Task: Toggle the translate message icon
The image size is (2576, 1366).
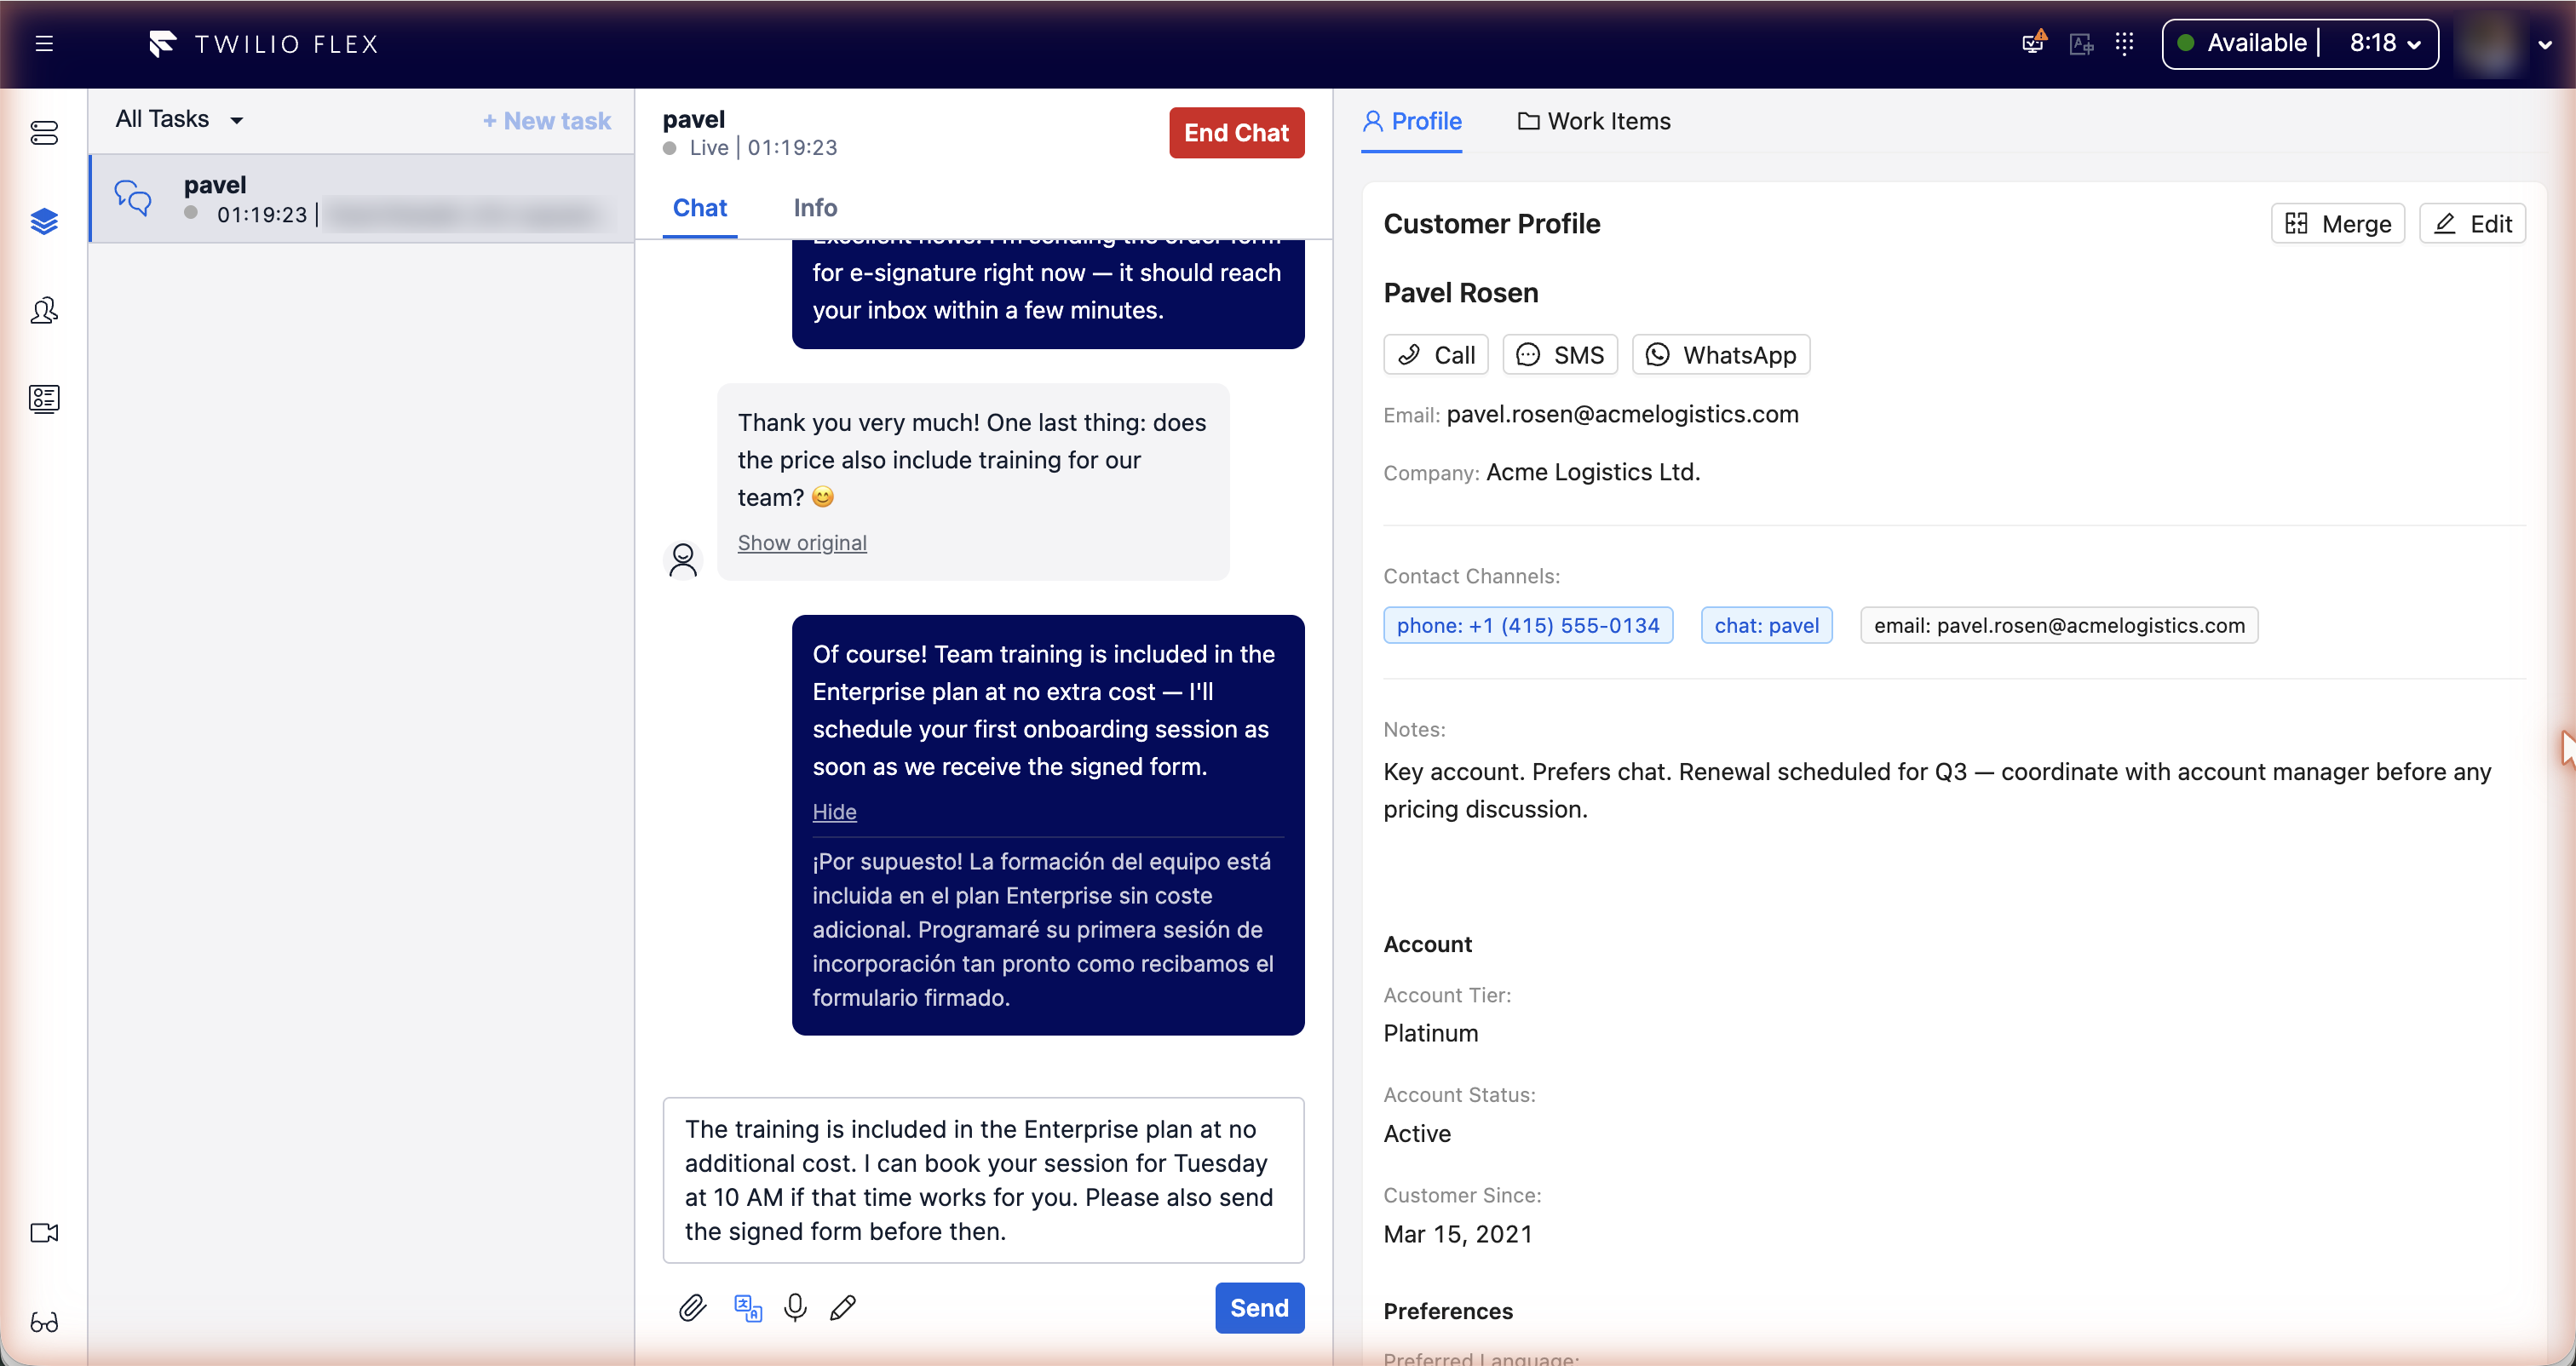Action: point(747,1307)
